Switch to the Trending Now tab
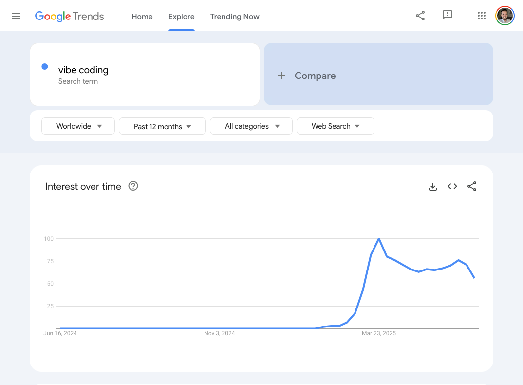This screenshot has height=385, width=523. point(235,17)
